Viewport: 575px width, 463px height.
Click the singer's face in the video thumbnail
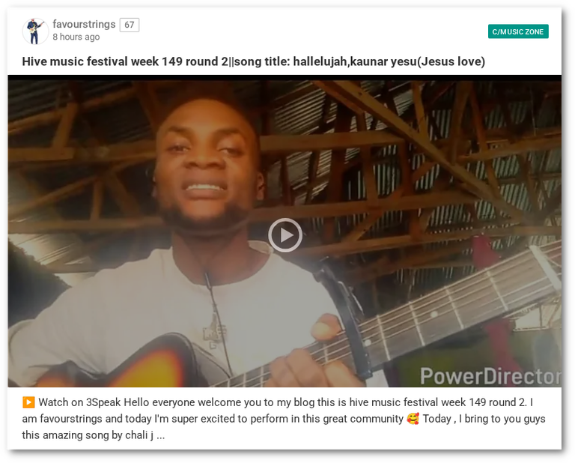pos(206,161)
